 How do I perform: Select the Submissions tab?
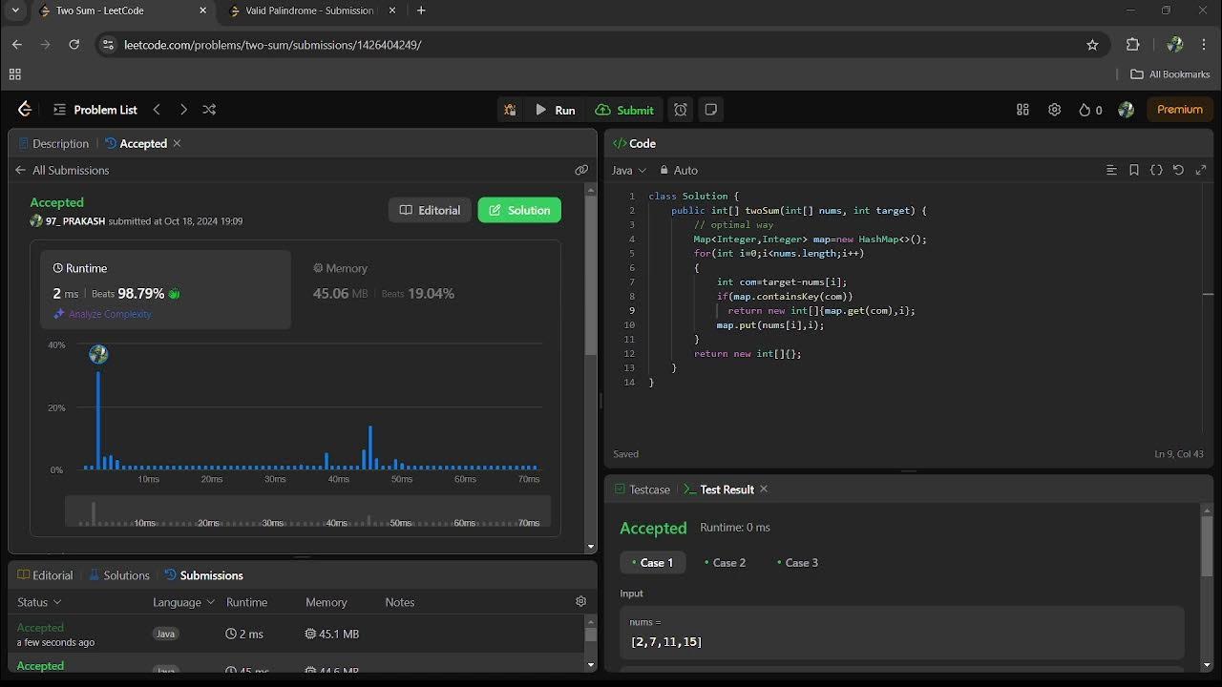click(203, 575)
